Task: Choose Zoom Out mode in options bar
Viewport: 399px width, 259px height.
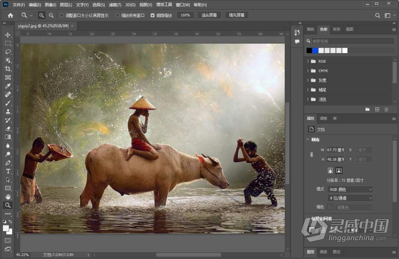Action: pos(51,15)
